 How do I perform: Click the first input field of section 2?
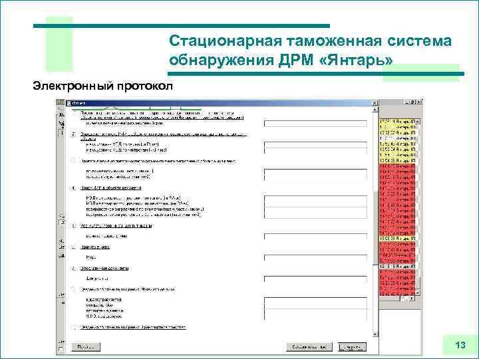(315, 145)
